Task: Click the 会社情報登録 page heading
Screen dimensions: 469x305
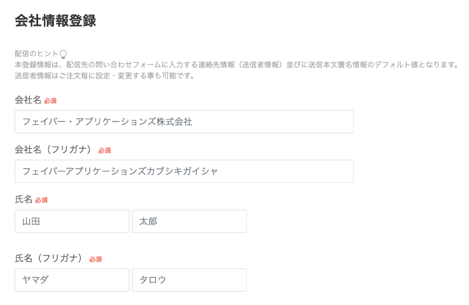Action: click(x=55, y=20)
